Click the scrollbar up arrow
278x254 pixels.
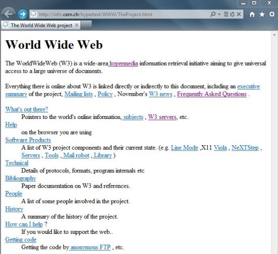coord(274,35)
